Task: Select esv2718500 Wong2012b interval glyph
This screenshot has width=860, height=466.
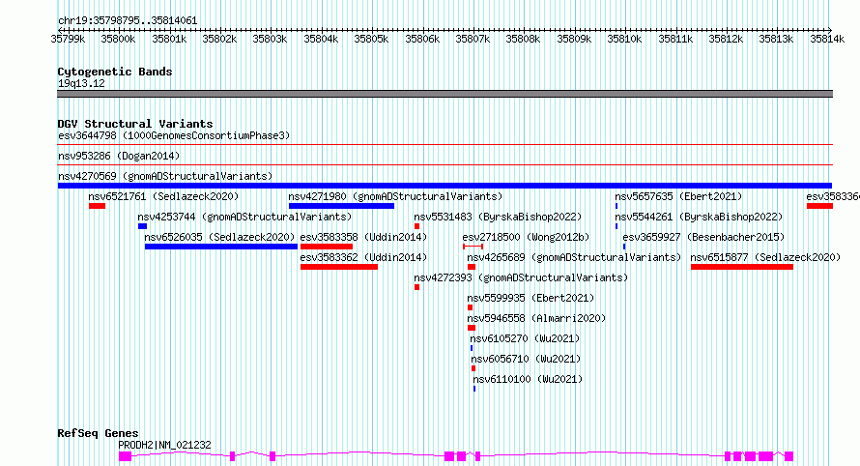Action: [x=473, y=247]
